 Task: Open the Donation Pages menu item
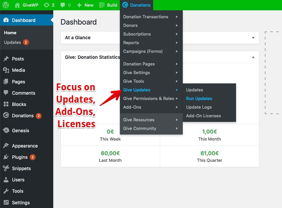151,64
